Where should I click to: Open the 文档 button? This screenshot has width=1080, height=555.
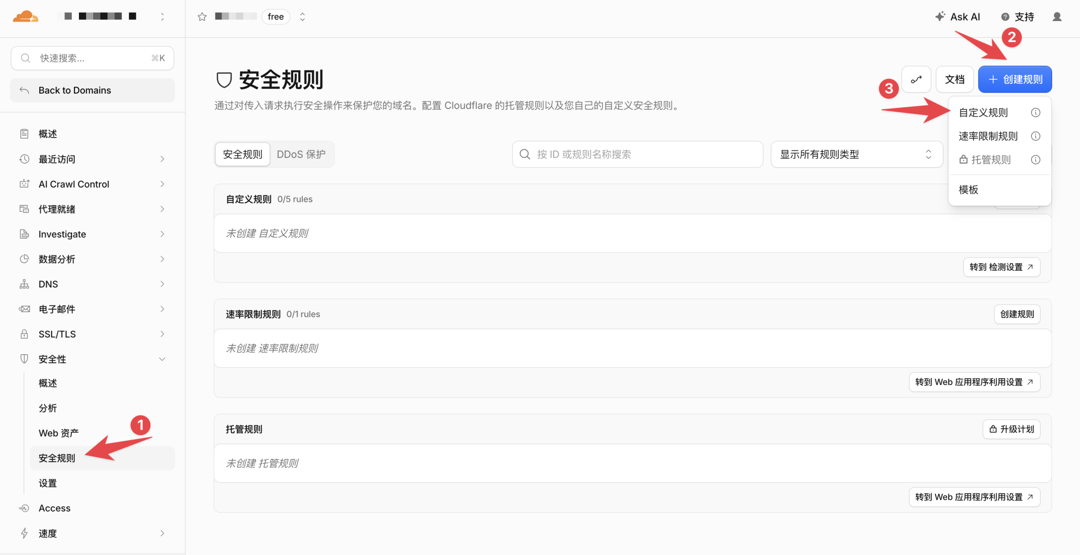(x=955, y=79)
